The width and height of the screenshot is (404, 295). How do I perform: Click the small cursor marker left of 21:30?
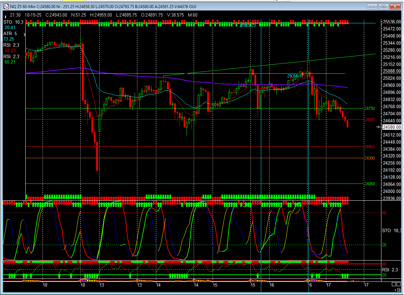pyautogui.click(x=5, y=16)
